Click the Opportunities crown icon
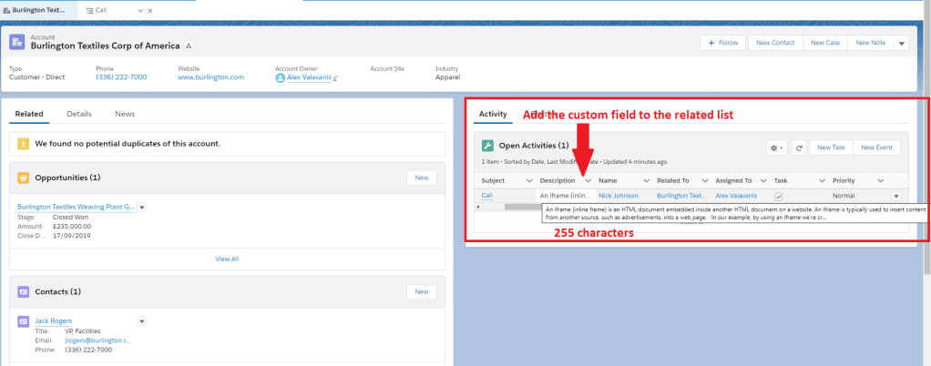Viewport: 931px width, 366px height. click(x=24, y=178)
